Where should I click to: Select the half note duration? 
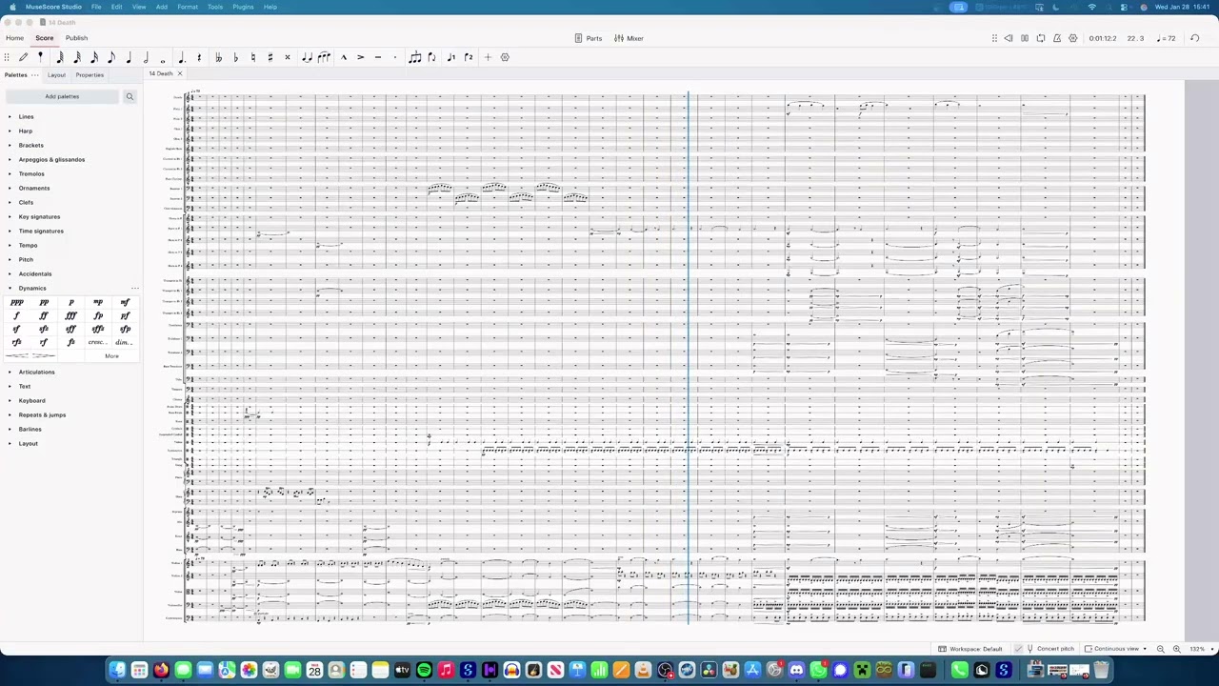click(146, 57)
